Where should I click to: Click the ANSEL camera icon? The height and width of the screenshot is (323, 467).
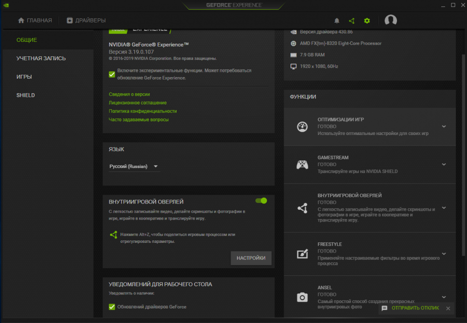tap(302, 297)
